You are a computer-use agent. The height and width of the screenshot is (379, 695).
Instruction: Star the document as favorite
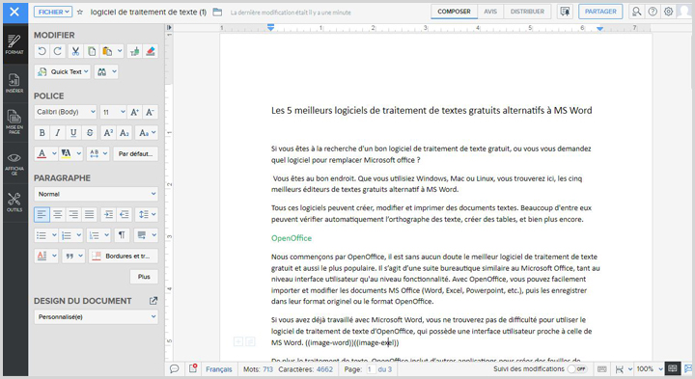coord(80,12)
